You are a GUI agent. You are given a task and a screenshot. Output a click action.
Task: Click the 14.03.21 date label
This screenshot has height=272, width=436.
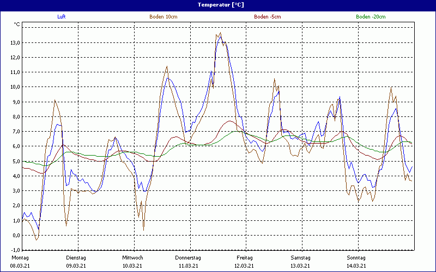(x=356, y=266)
